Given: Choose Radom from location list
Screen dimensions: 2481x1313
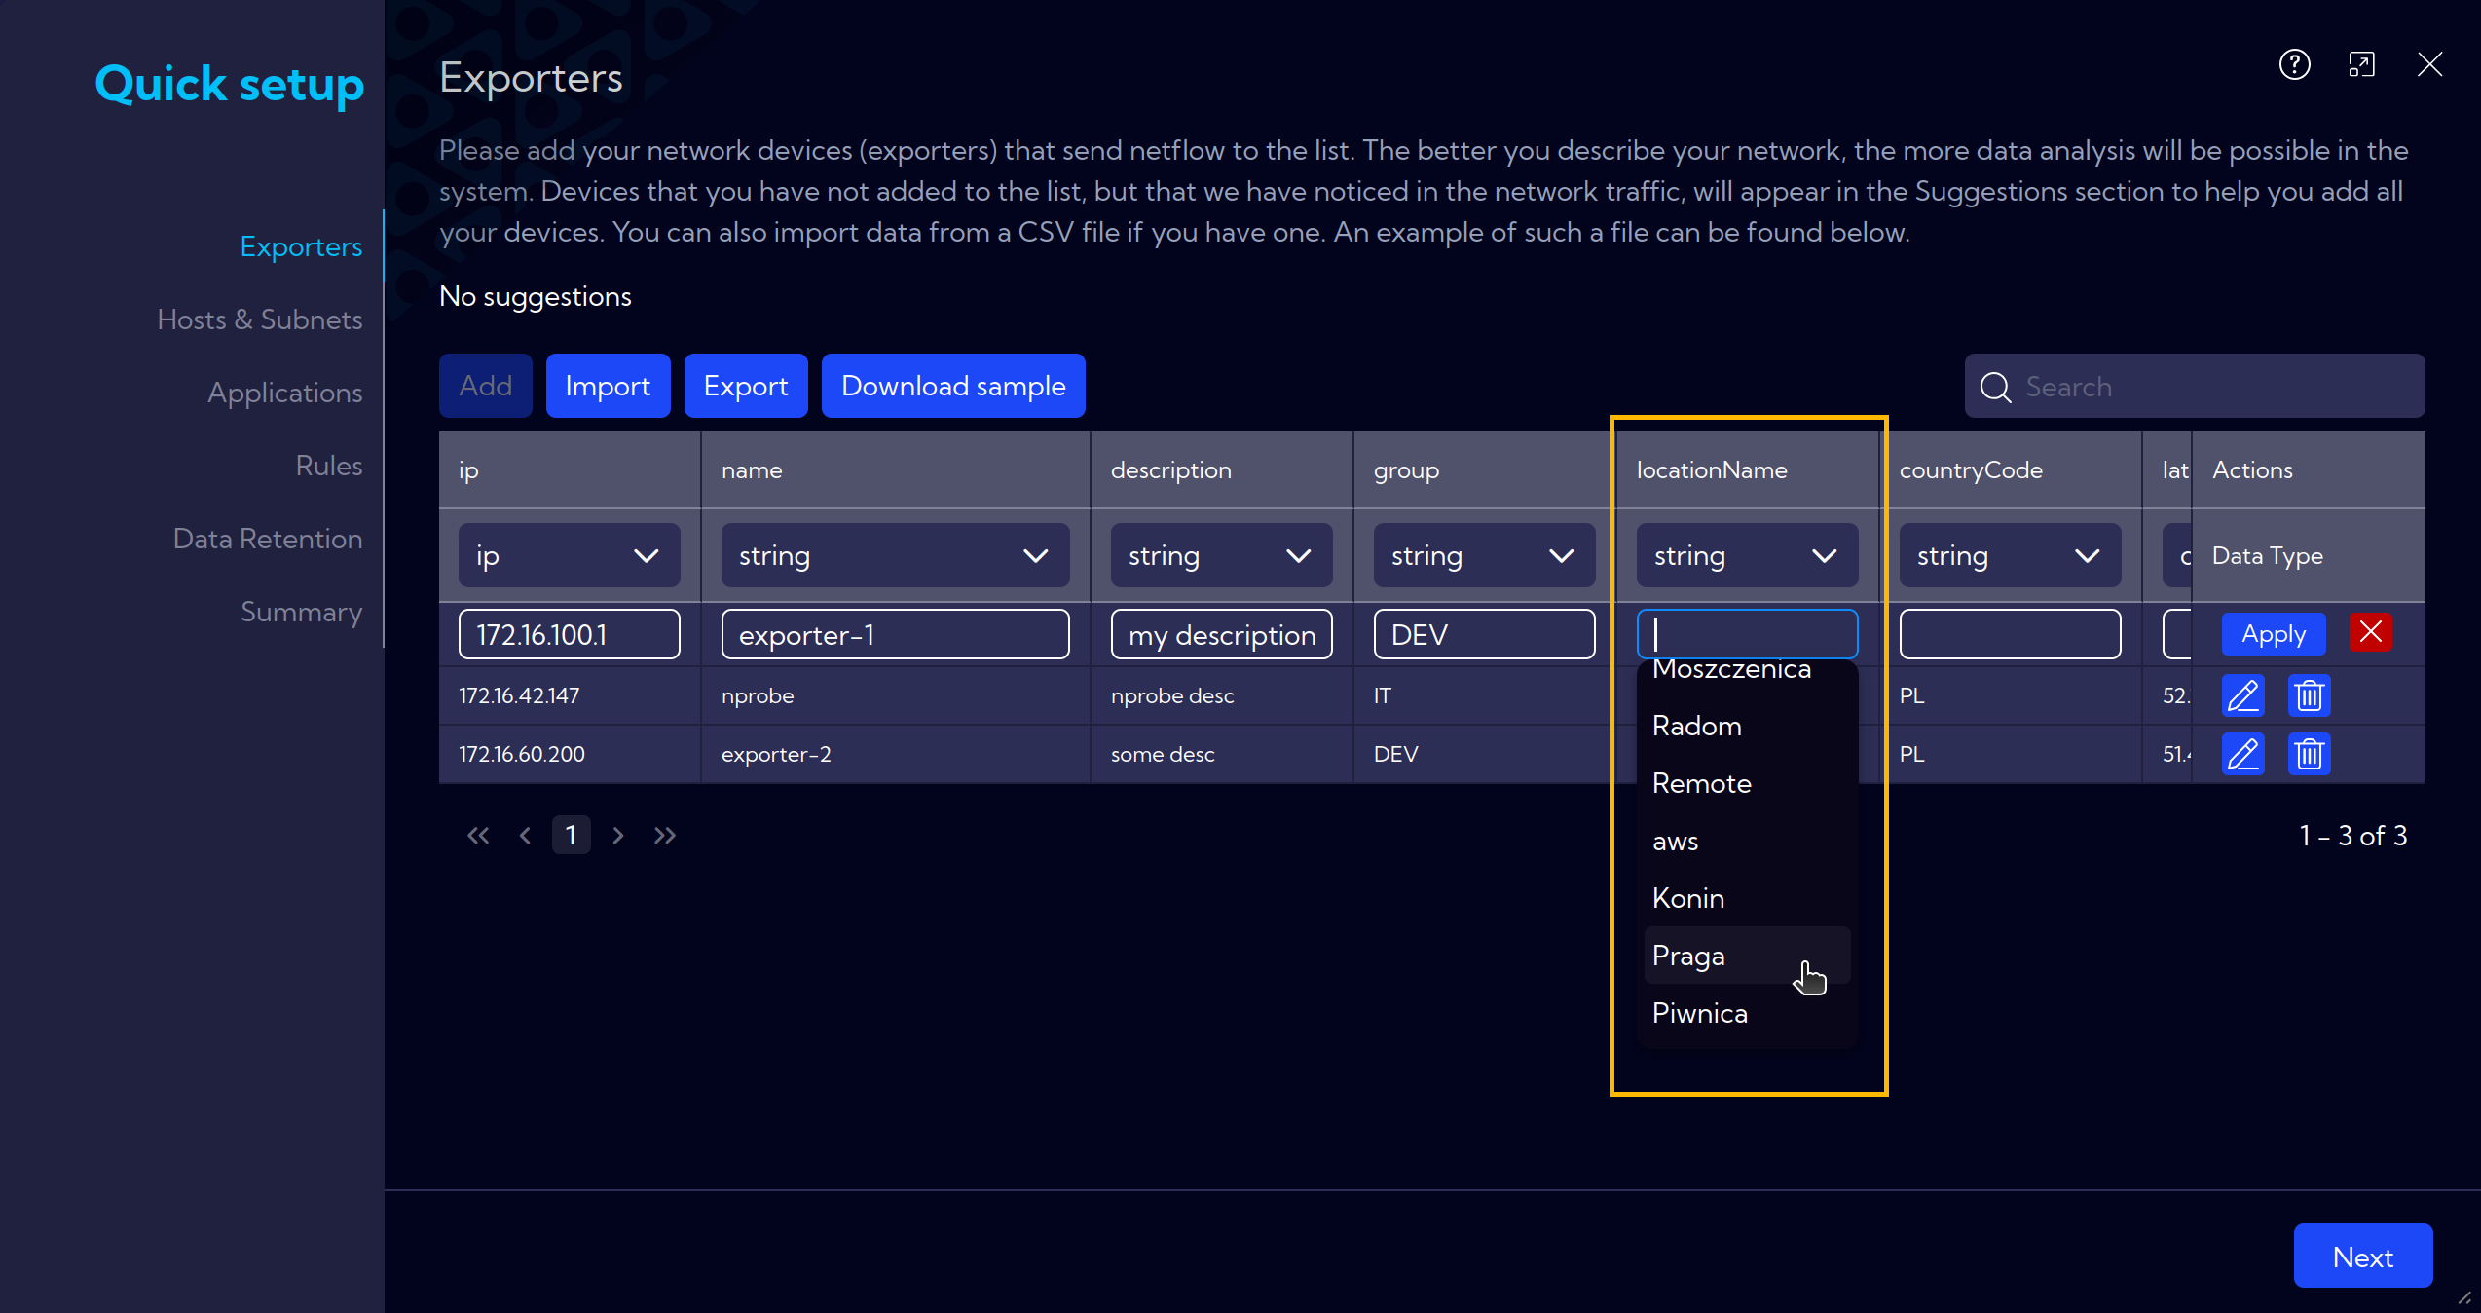Looking at the screenshot, I should pyautogui.click(x=1747, y=726).
